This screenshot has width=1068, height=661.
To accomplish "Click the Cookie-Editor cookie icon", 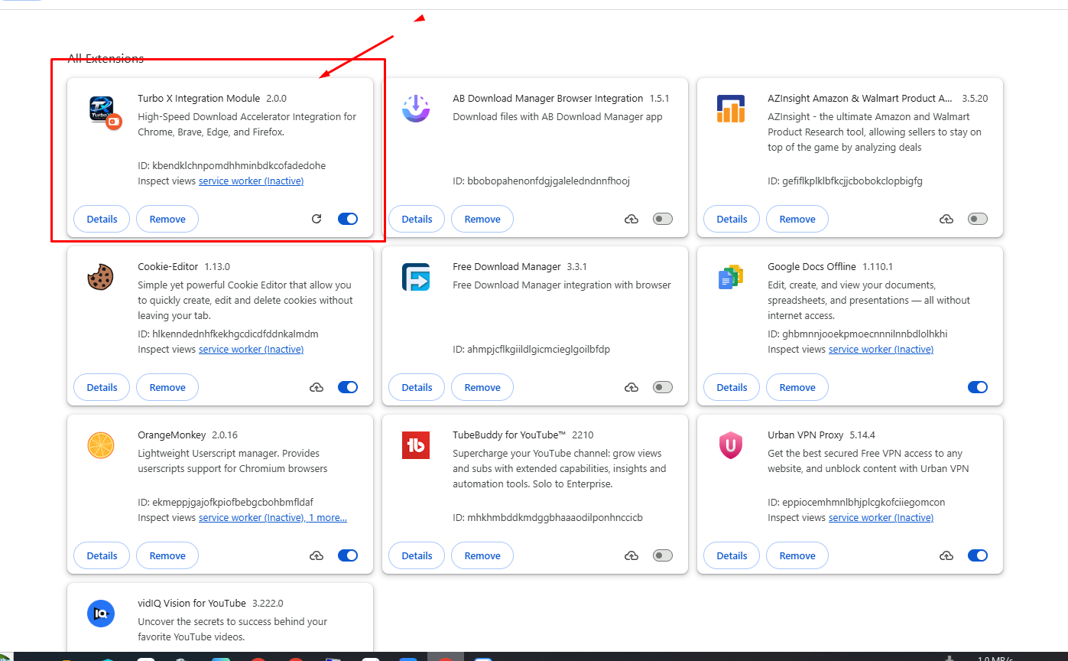I will [x=101, y=277].
